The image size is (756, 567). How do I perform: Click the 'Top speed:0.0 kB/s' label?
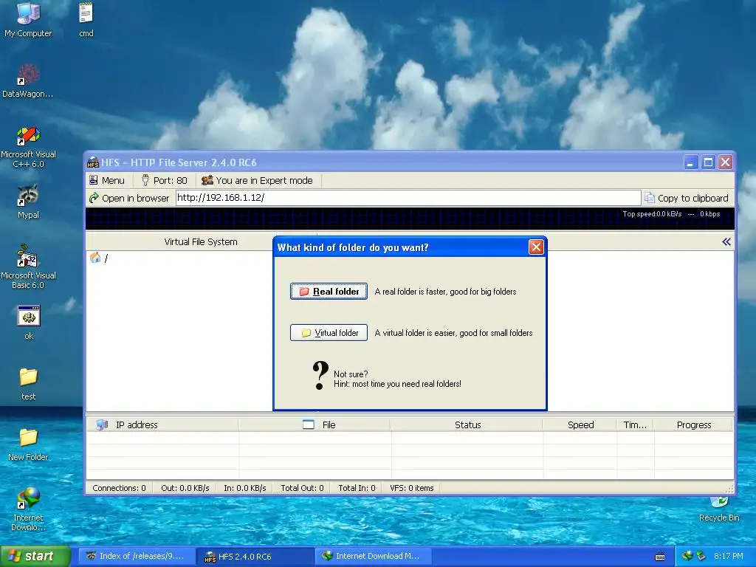click(x=652, y=213)
